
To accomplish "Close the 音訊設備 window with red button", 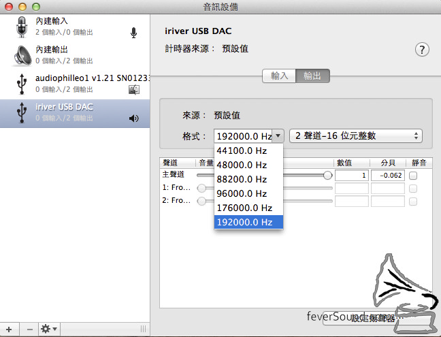I will pos(9,7).
